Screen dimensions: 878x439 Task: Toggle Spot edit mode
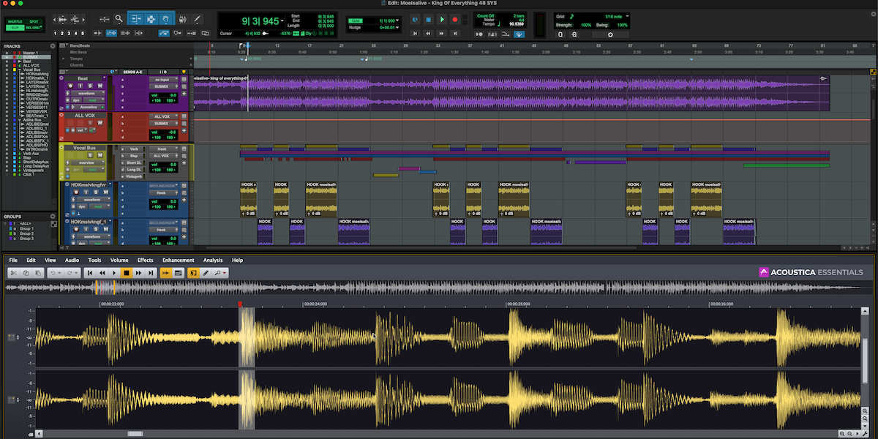33,22
